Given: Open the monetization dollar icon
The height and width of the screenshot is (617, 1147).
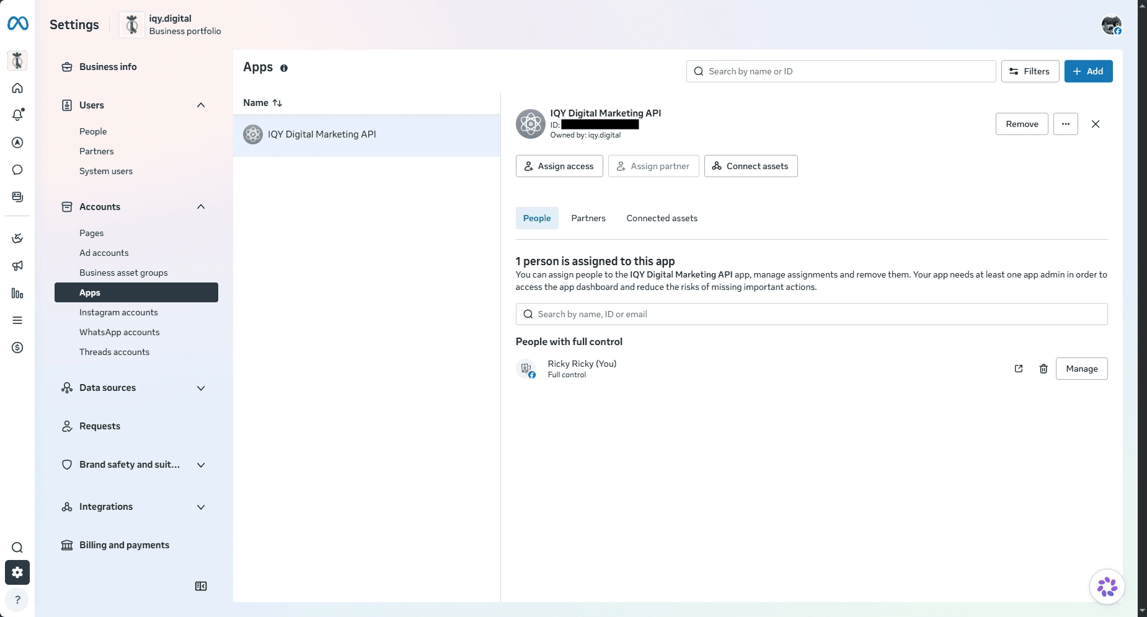Looking at the screenshot, I should [x=17, y=348].
